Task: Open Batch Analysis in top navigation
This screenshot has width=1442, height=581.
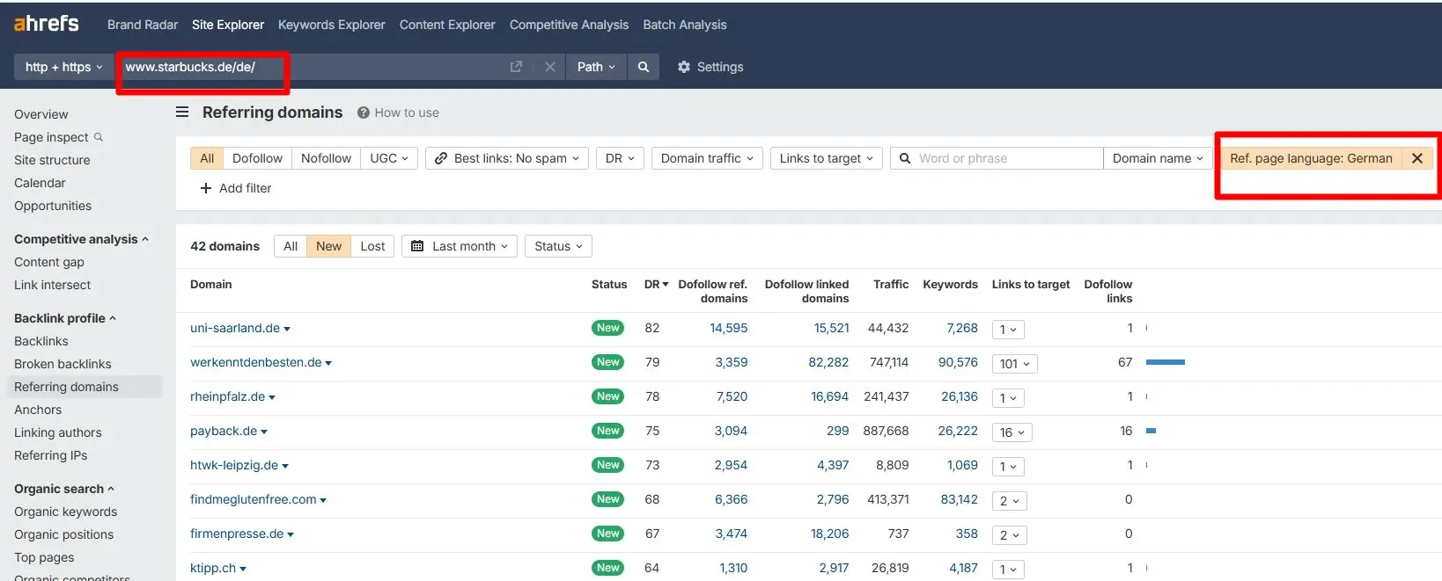Action: [685, 25]
